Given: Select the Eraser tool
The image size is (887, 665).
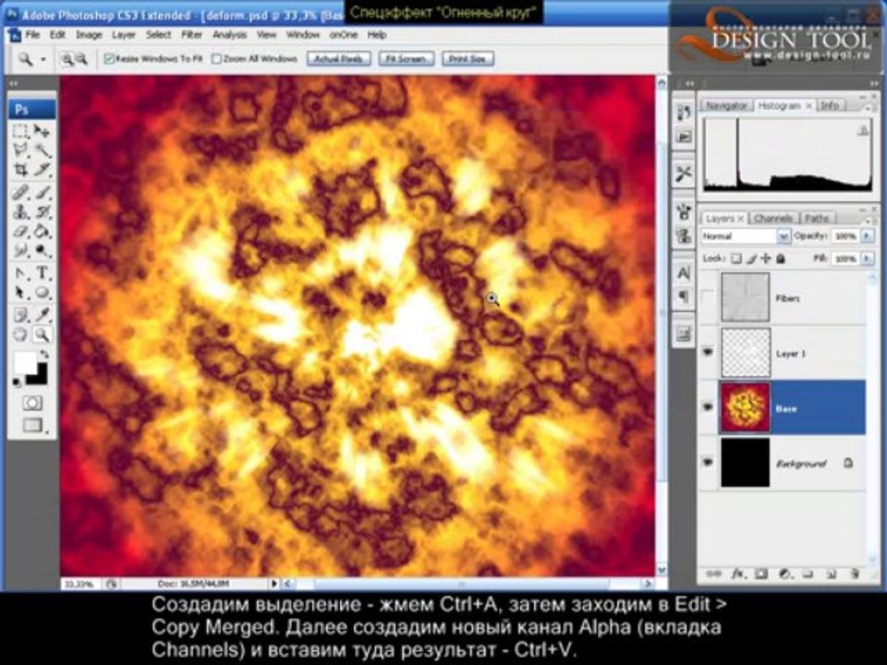Looking at the screenshot, I should coord(21,231).
